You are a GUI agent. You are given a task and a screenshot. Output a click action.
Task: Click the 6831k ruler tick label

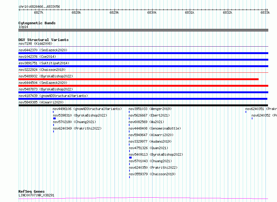190,12
